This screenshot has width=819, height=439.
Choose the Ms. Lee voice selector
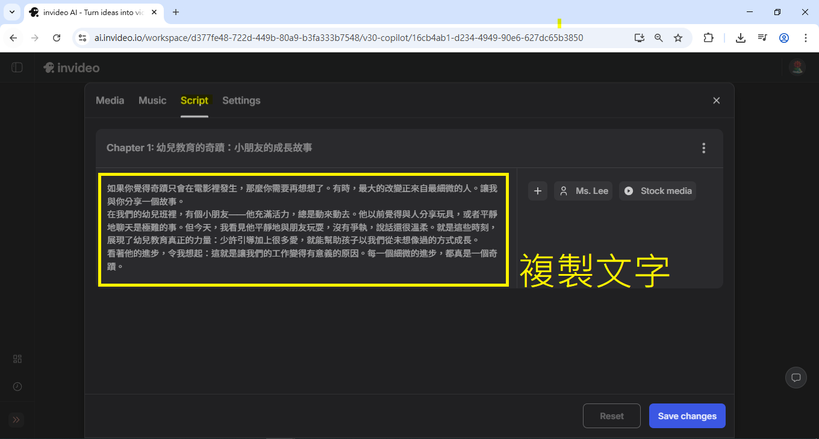pyautogui.click(x=584, y=191)
